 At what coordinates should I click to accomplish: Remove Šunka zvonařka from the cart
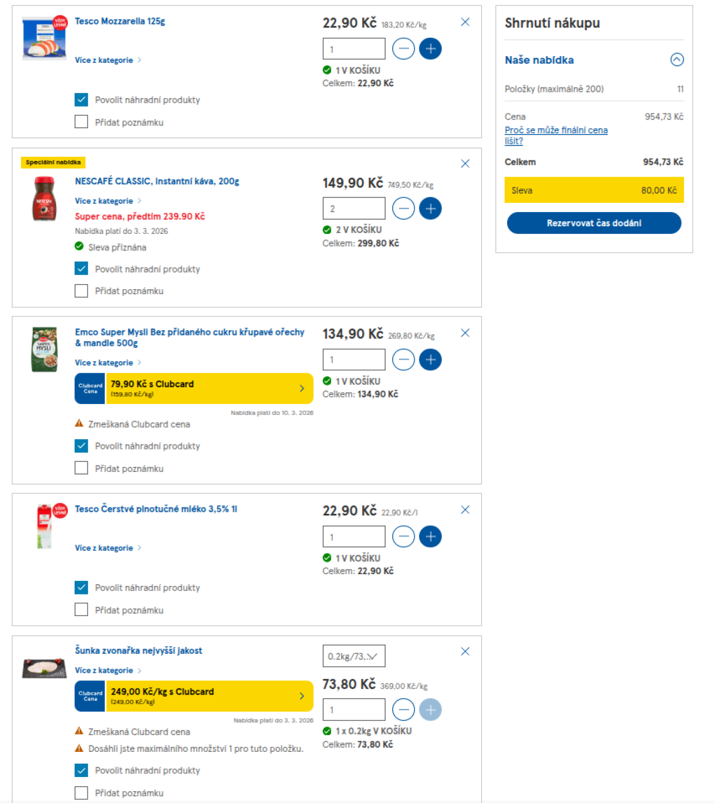(x=465, y=651)
